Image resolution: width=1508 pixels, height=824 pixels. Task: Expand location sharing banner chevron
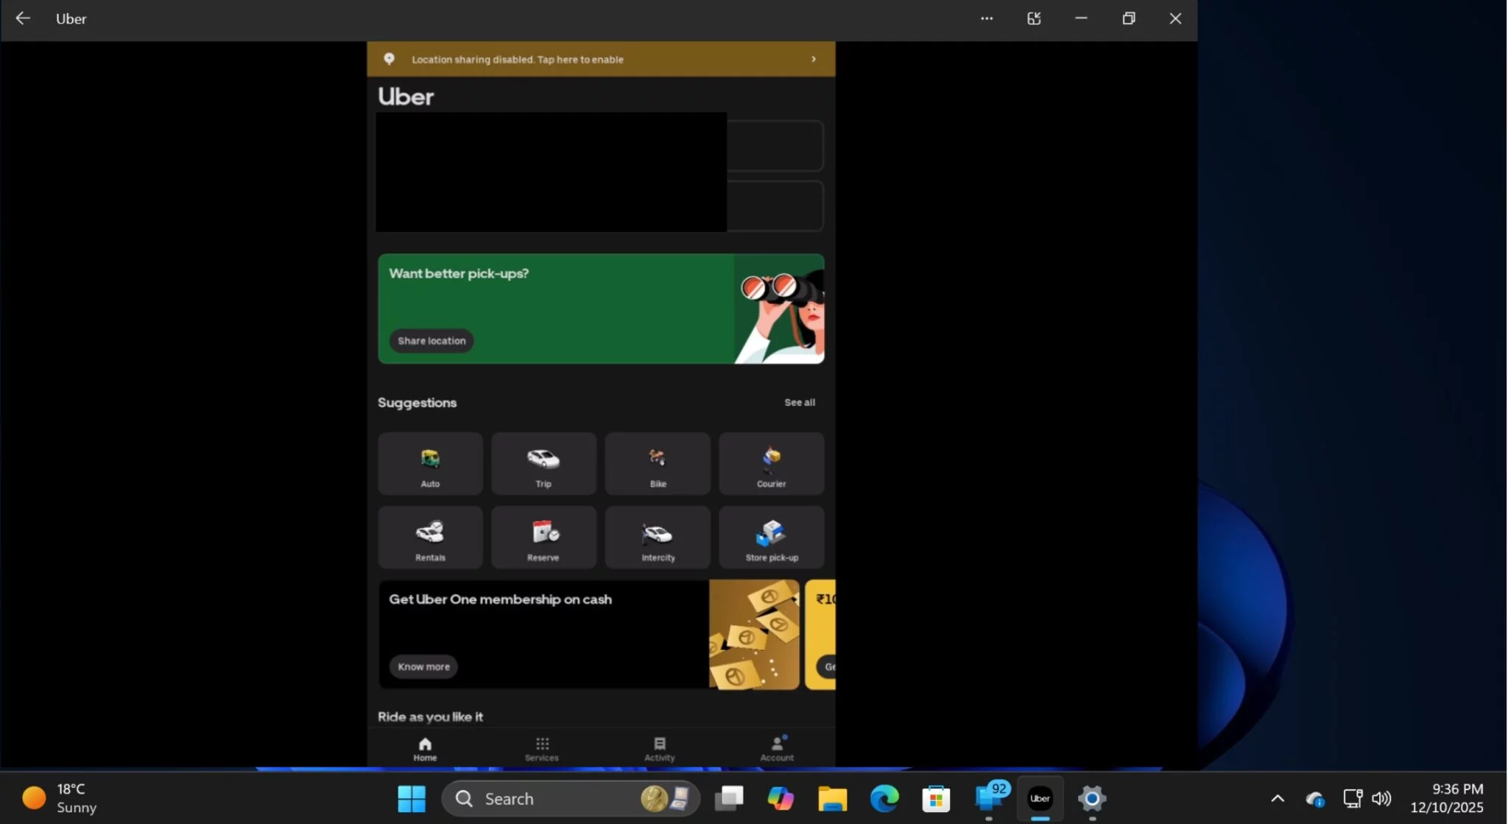[813, 59]
